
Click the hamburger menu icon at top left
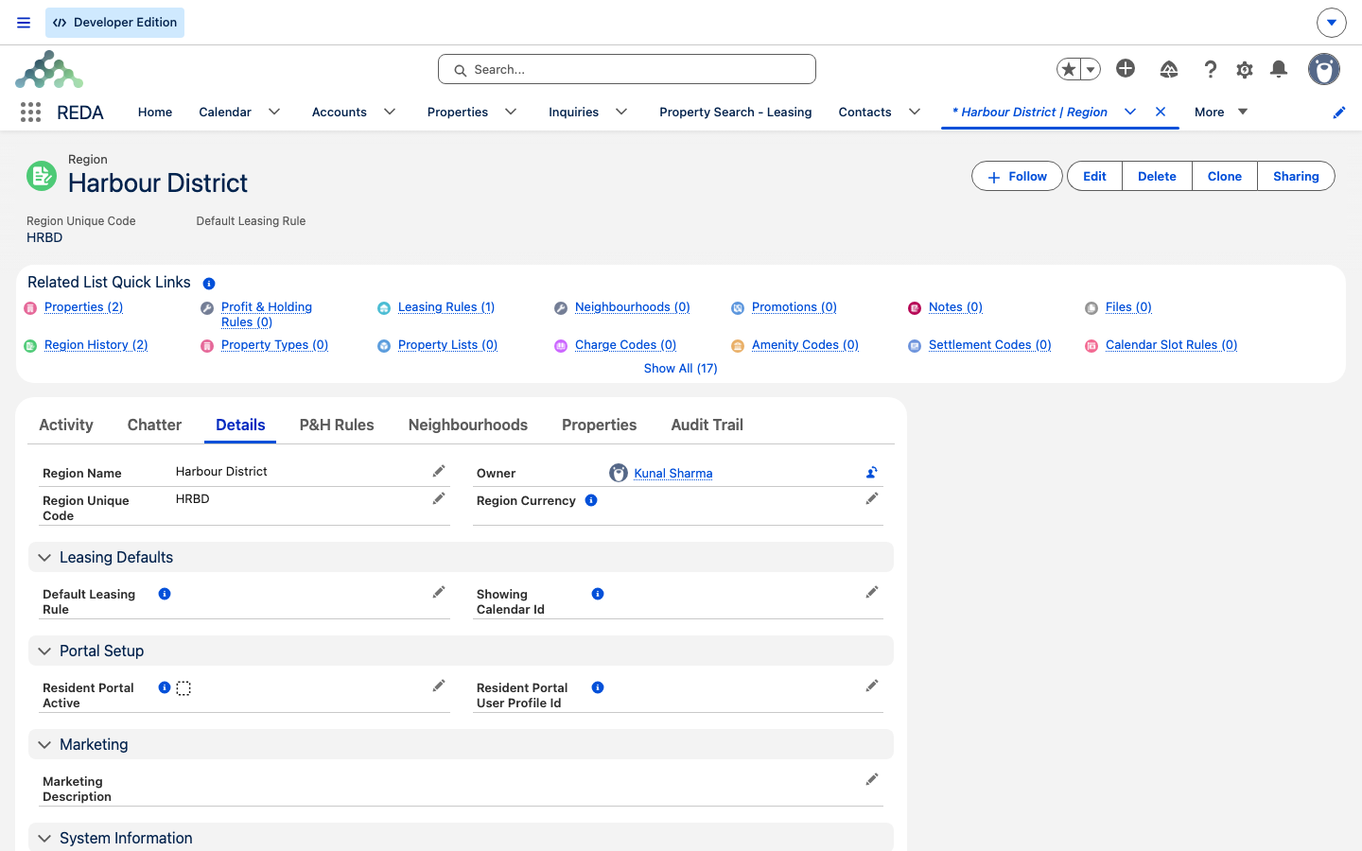click(24, 23)
